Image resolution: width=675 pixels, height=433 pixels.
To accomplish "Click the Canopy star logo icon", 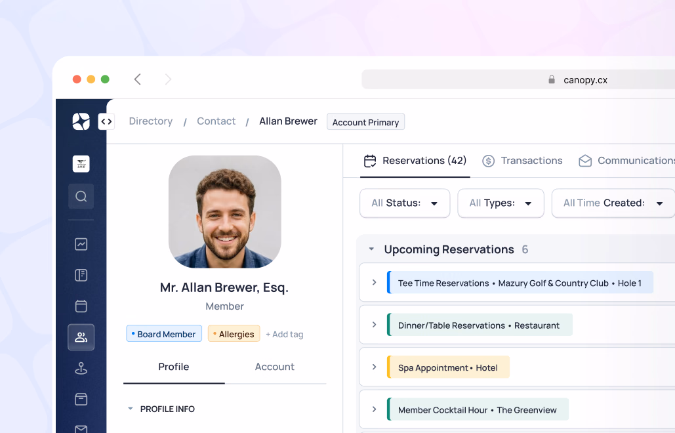I will pyautogui.click(x=81, y=121).
